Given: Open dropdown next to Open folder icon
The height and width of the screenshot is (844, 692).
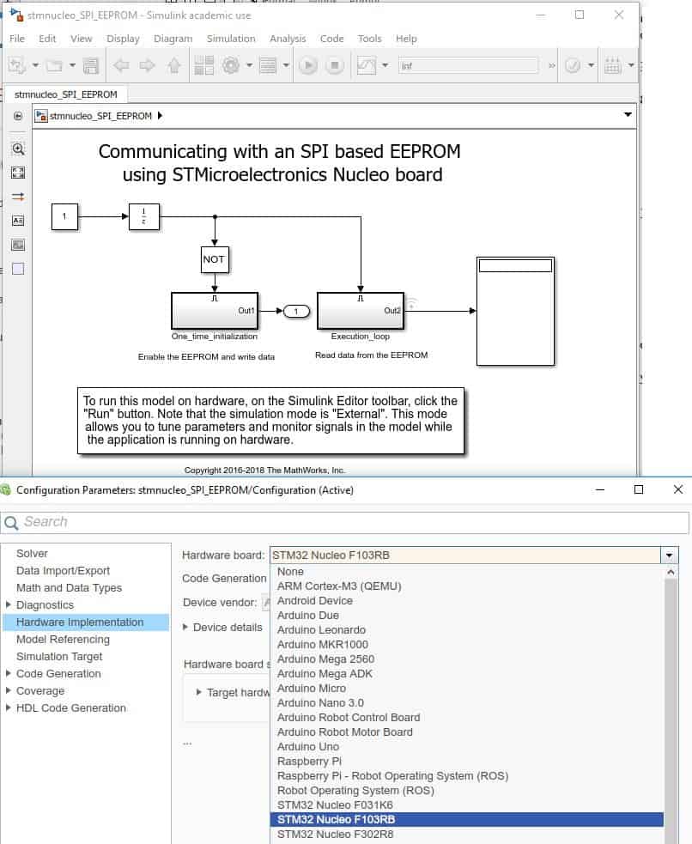Looking at the screenshot, I should [72, 65].
